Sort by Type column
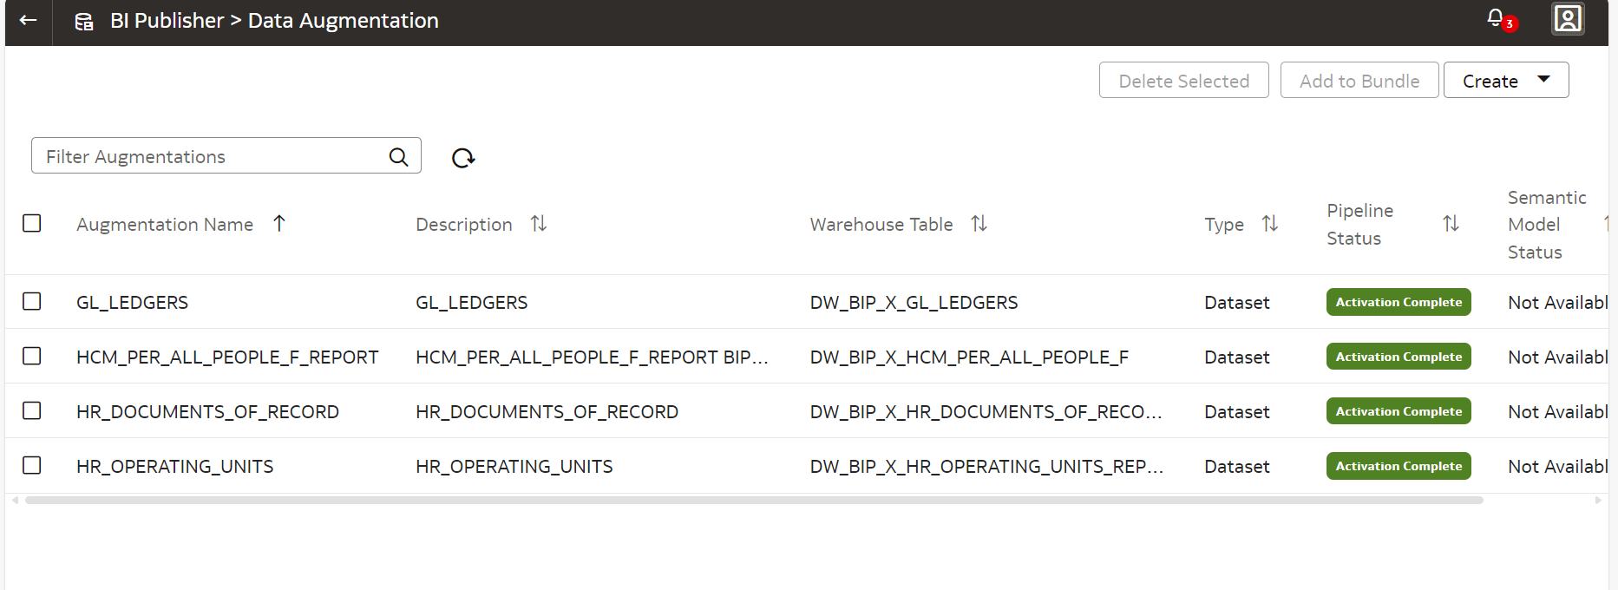 1270,224
